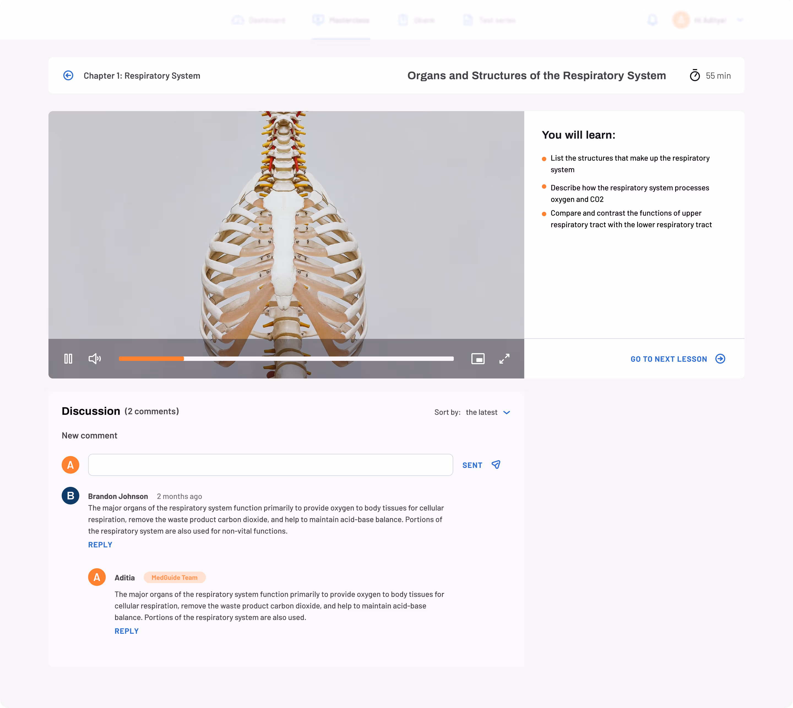Screen dimensions: 793x708
Task: Click the '55 min' duration text
Action: (x=718, y=75)
